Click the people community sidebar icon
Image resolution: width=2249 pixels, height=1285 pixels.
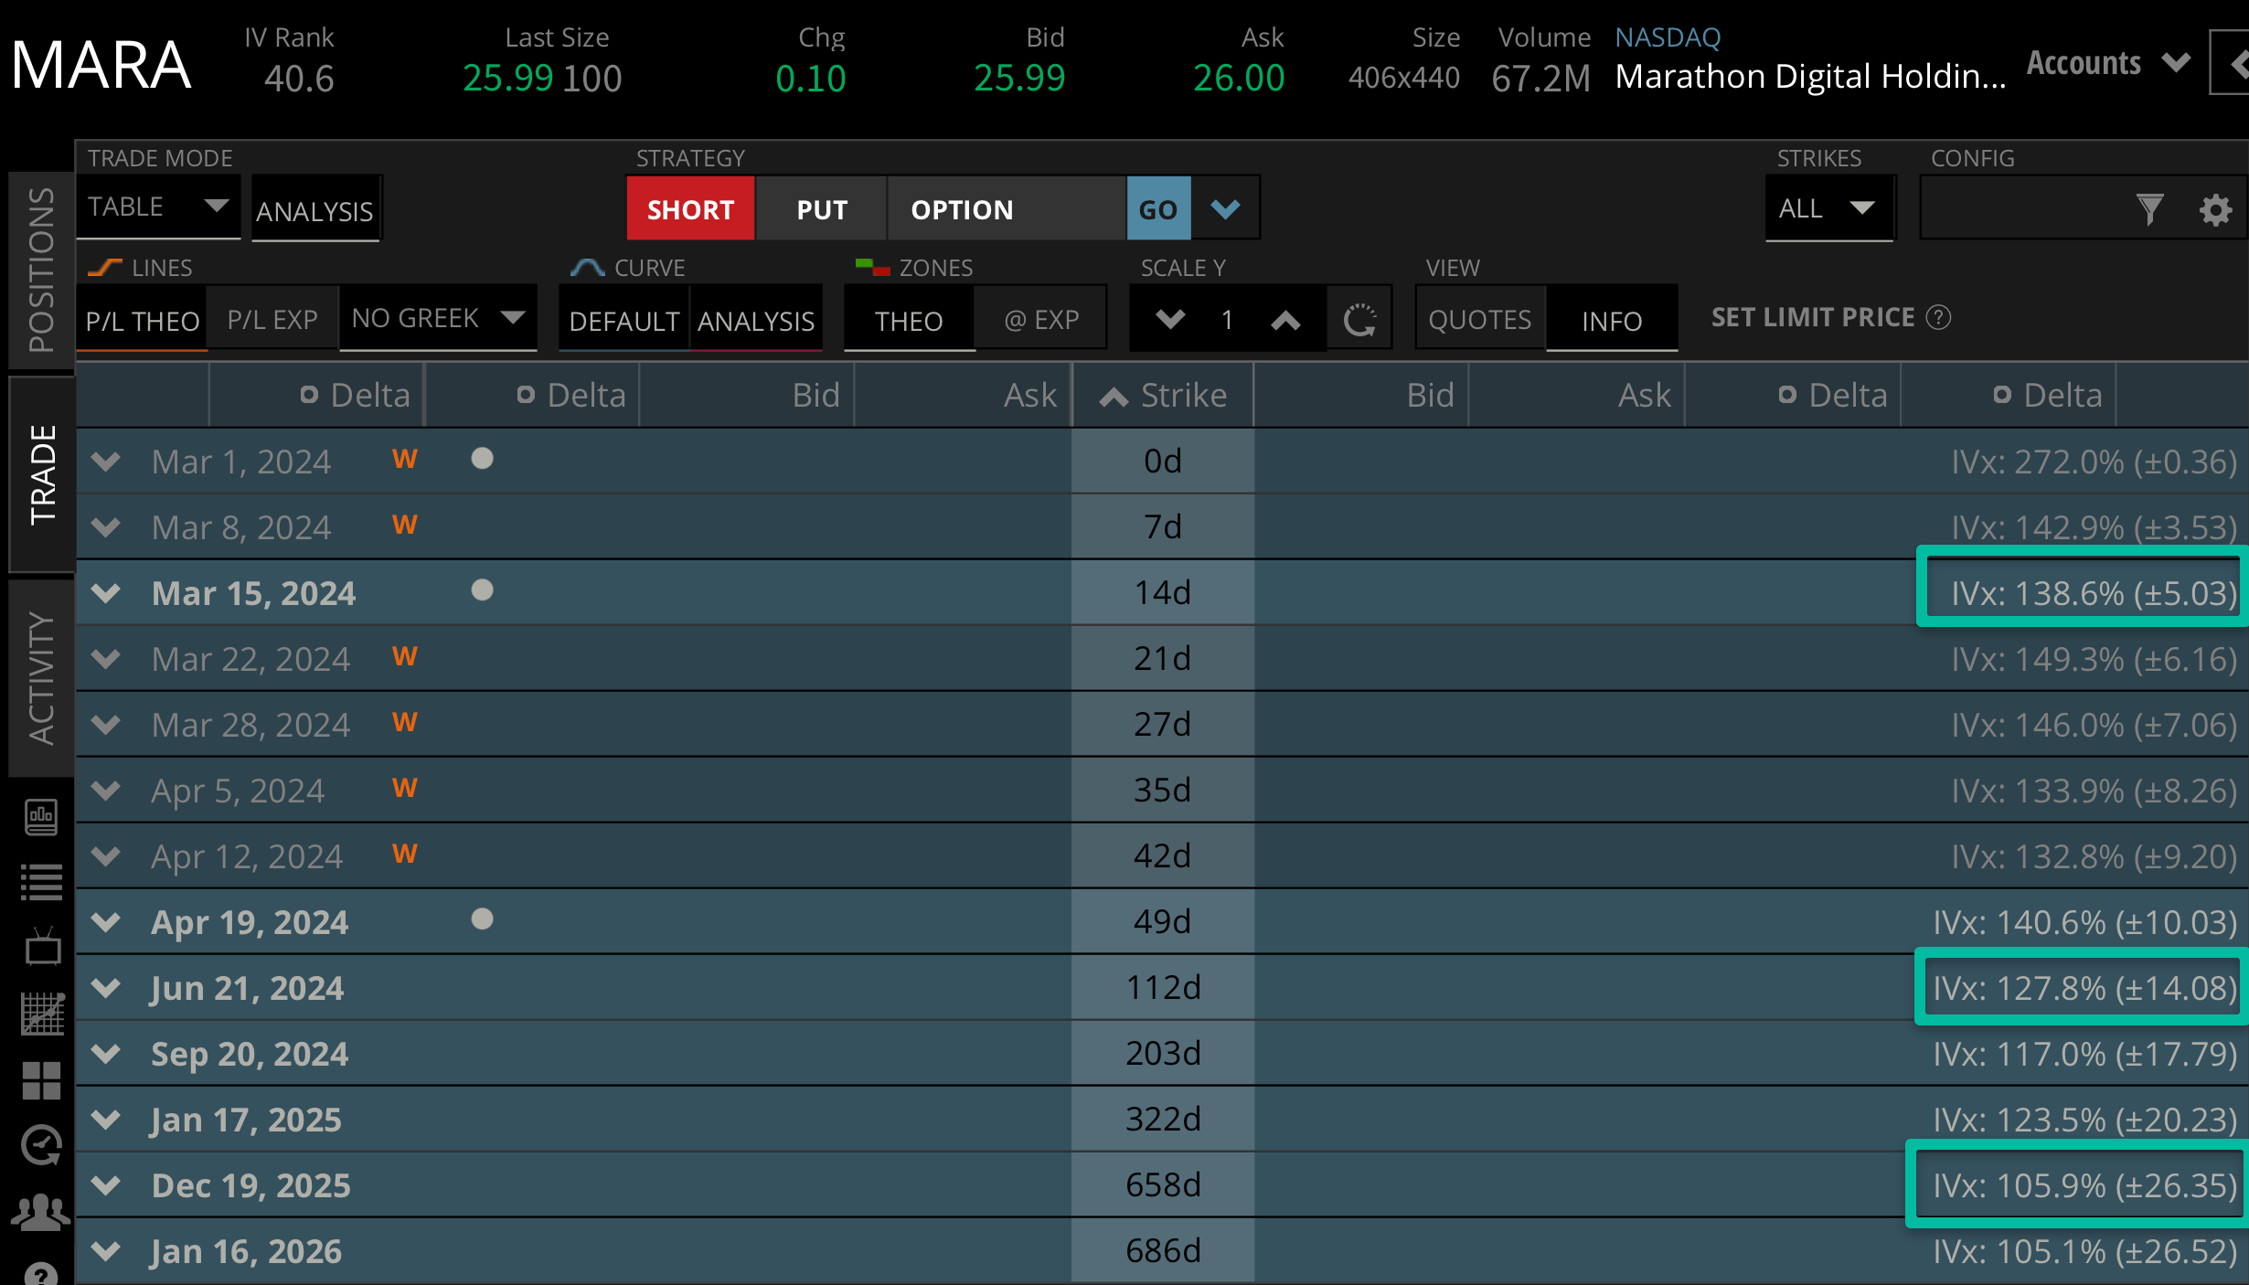click(41, 1212)
